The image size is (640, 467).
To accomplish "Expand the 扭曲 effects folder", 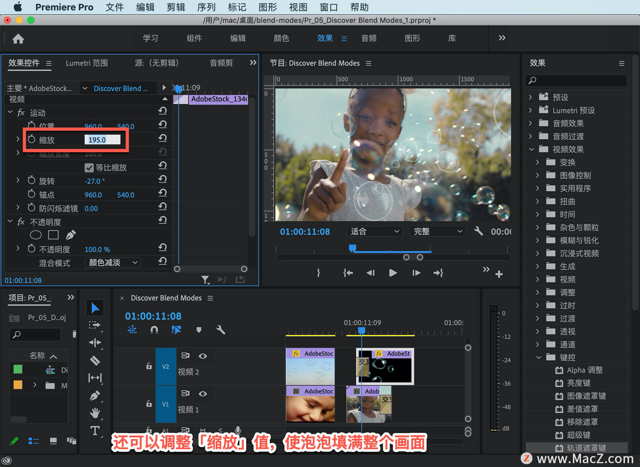I will tap(537, 201).
